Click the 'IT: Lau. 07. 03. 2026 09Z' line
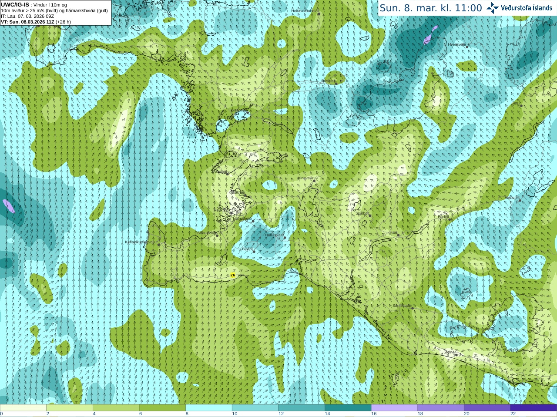 27,16
